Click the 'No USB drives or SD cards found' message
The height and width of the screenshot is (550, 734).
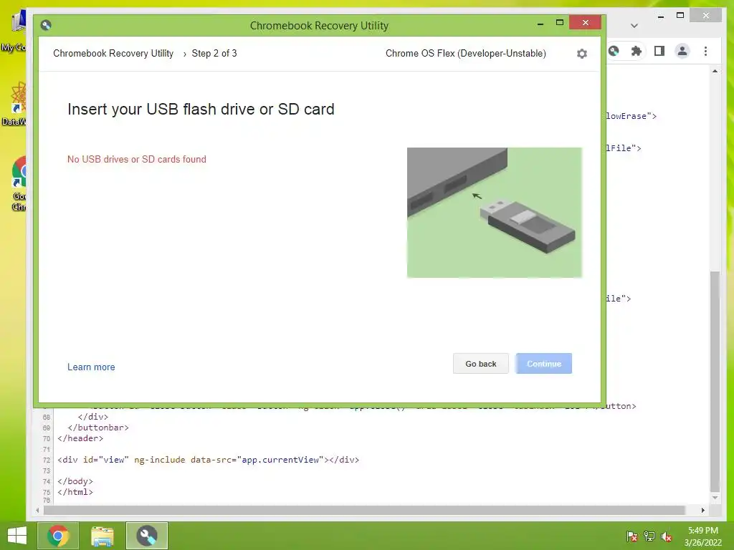click(137, 160)
